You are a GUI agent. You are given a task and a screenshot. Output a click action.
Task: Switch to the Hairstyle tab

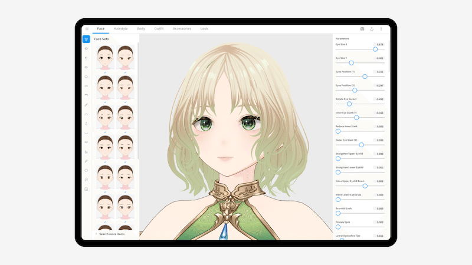click(x=120, y=29)
